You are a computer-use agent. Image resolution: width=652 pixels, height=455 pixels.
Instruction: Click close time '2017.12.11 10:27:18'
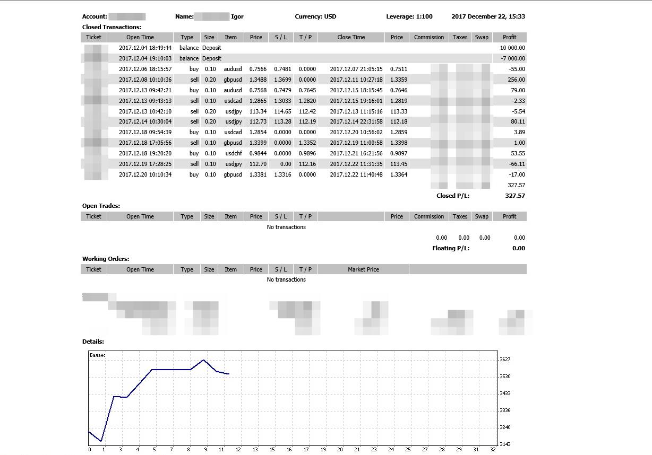tap(356, 80)
